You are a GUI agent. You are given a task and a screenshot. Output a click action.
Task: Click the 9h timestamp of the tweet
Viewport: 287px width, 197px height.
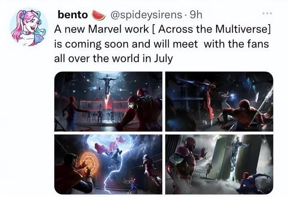(x=196, y=15)
